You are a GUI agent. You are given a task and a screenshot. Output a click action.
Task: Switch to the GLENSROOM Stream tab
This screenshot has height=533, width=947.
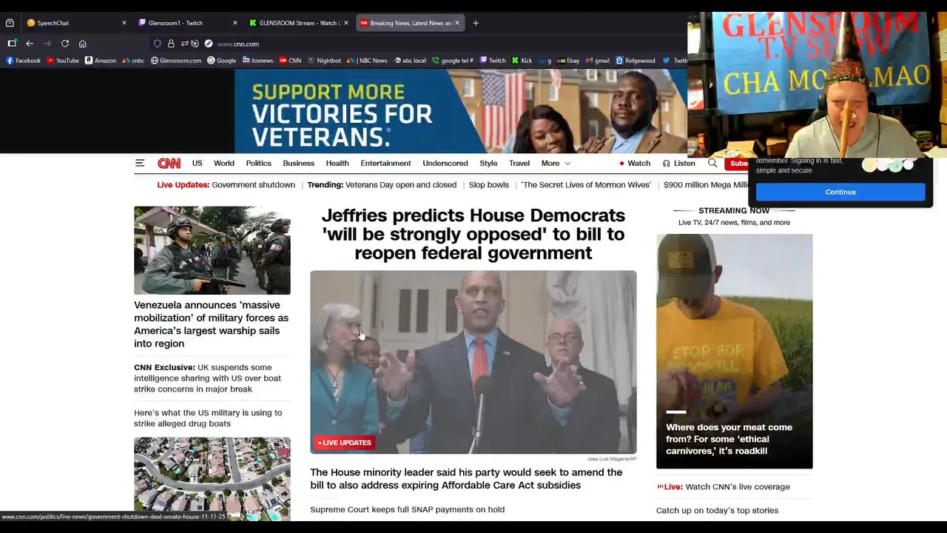point(300,23)
